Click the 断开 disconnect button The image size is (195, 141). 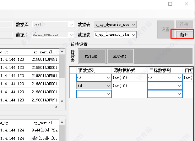tap(184, 35)
